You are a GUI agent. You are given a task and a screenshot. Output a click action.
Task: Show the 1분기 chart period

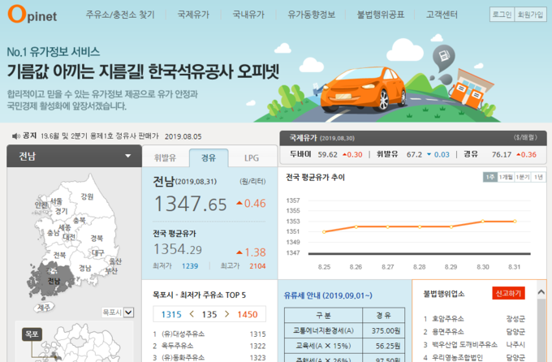tap(523, 177)
